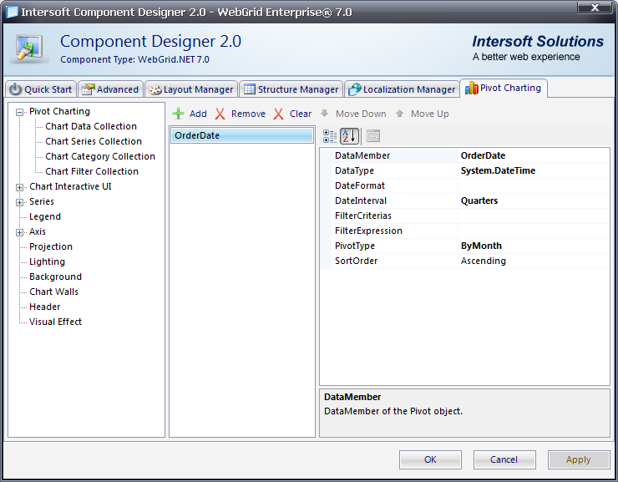Viewport: 618px width, 482px height.
Task: Open the Layout Manager tab
Action: coord(190,89)
